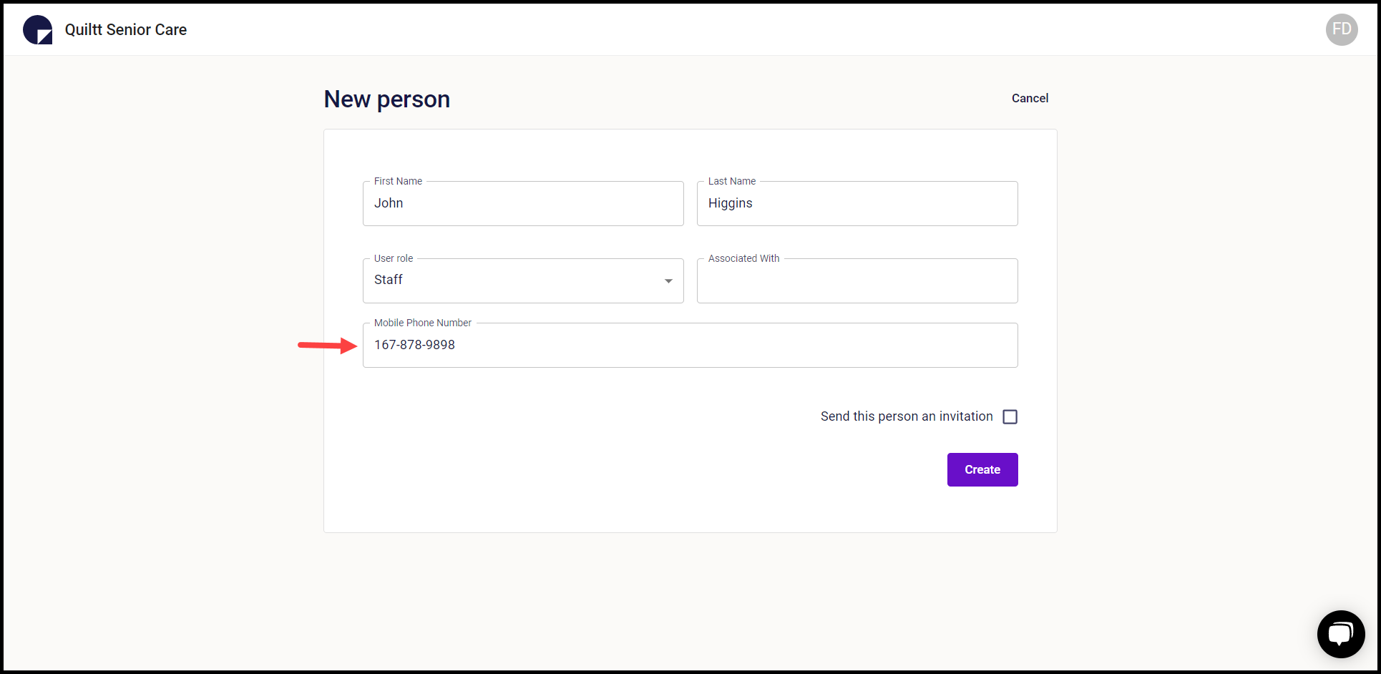Image resolution: width=1381 pixels, height=674 pixels.
Task: Click the Staff value in User role
Action: [389, 280]
